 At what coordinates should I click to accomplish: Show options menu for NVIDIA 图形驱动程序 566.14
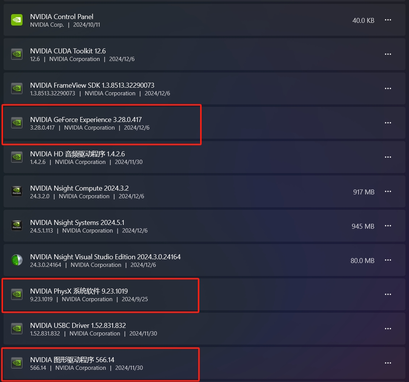(388, 363)
